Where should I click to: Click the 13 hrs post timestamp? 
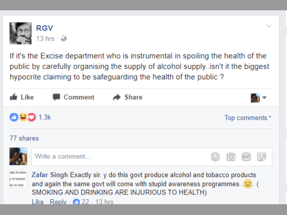(x=45, y=39)
